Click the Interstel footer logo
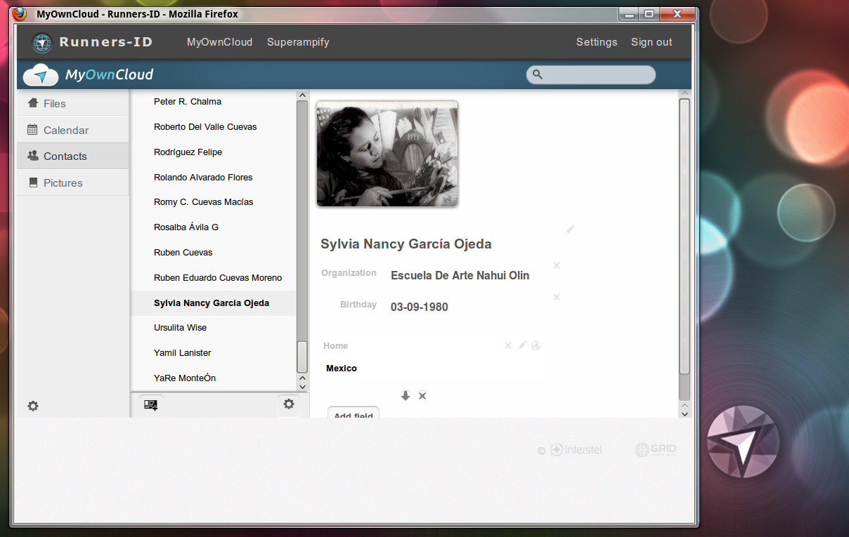Image resolution: width=849 pixels, height=537 pixels. 576,450
